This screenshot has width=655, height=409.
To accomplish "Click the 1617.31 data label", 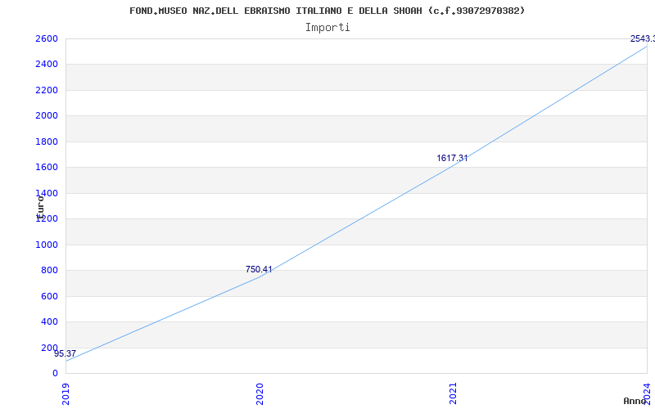I will pos(452,158).
